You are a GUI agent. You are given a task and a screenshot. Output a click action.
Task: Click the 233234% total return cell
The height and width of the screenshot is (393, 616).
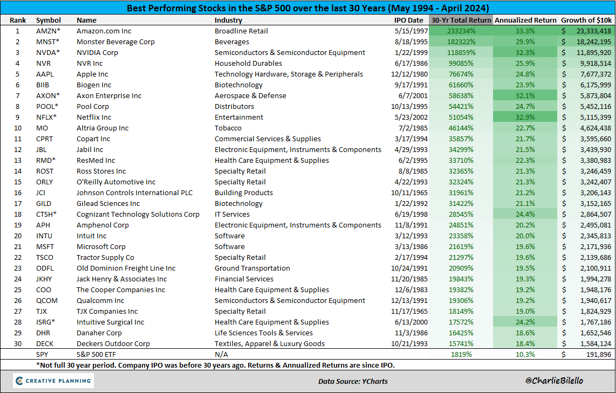[x=461, y=31]
